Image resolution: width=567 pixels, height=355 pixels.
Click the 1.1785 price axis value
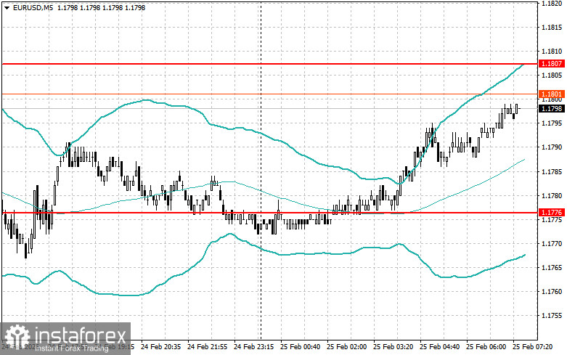click(x=552, y=171)
